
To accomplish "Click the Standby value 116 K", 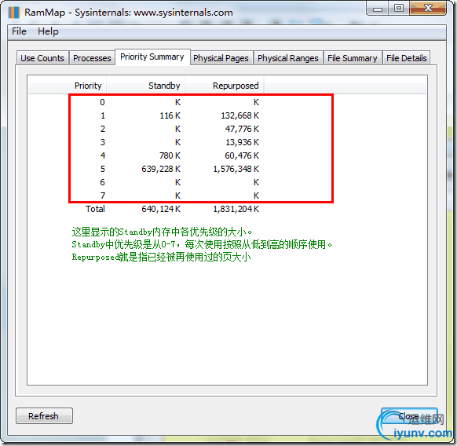I will click(170, 115).
